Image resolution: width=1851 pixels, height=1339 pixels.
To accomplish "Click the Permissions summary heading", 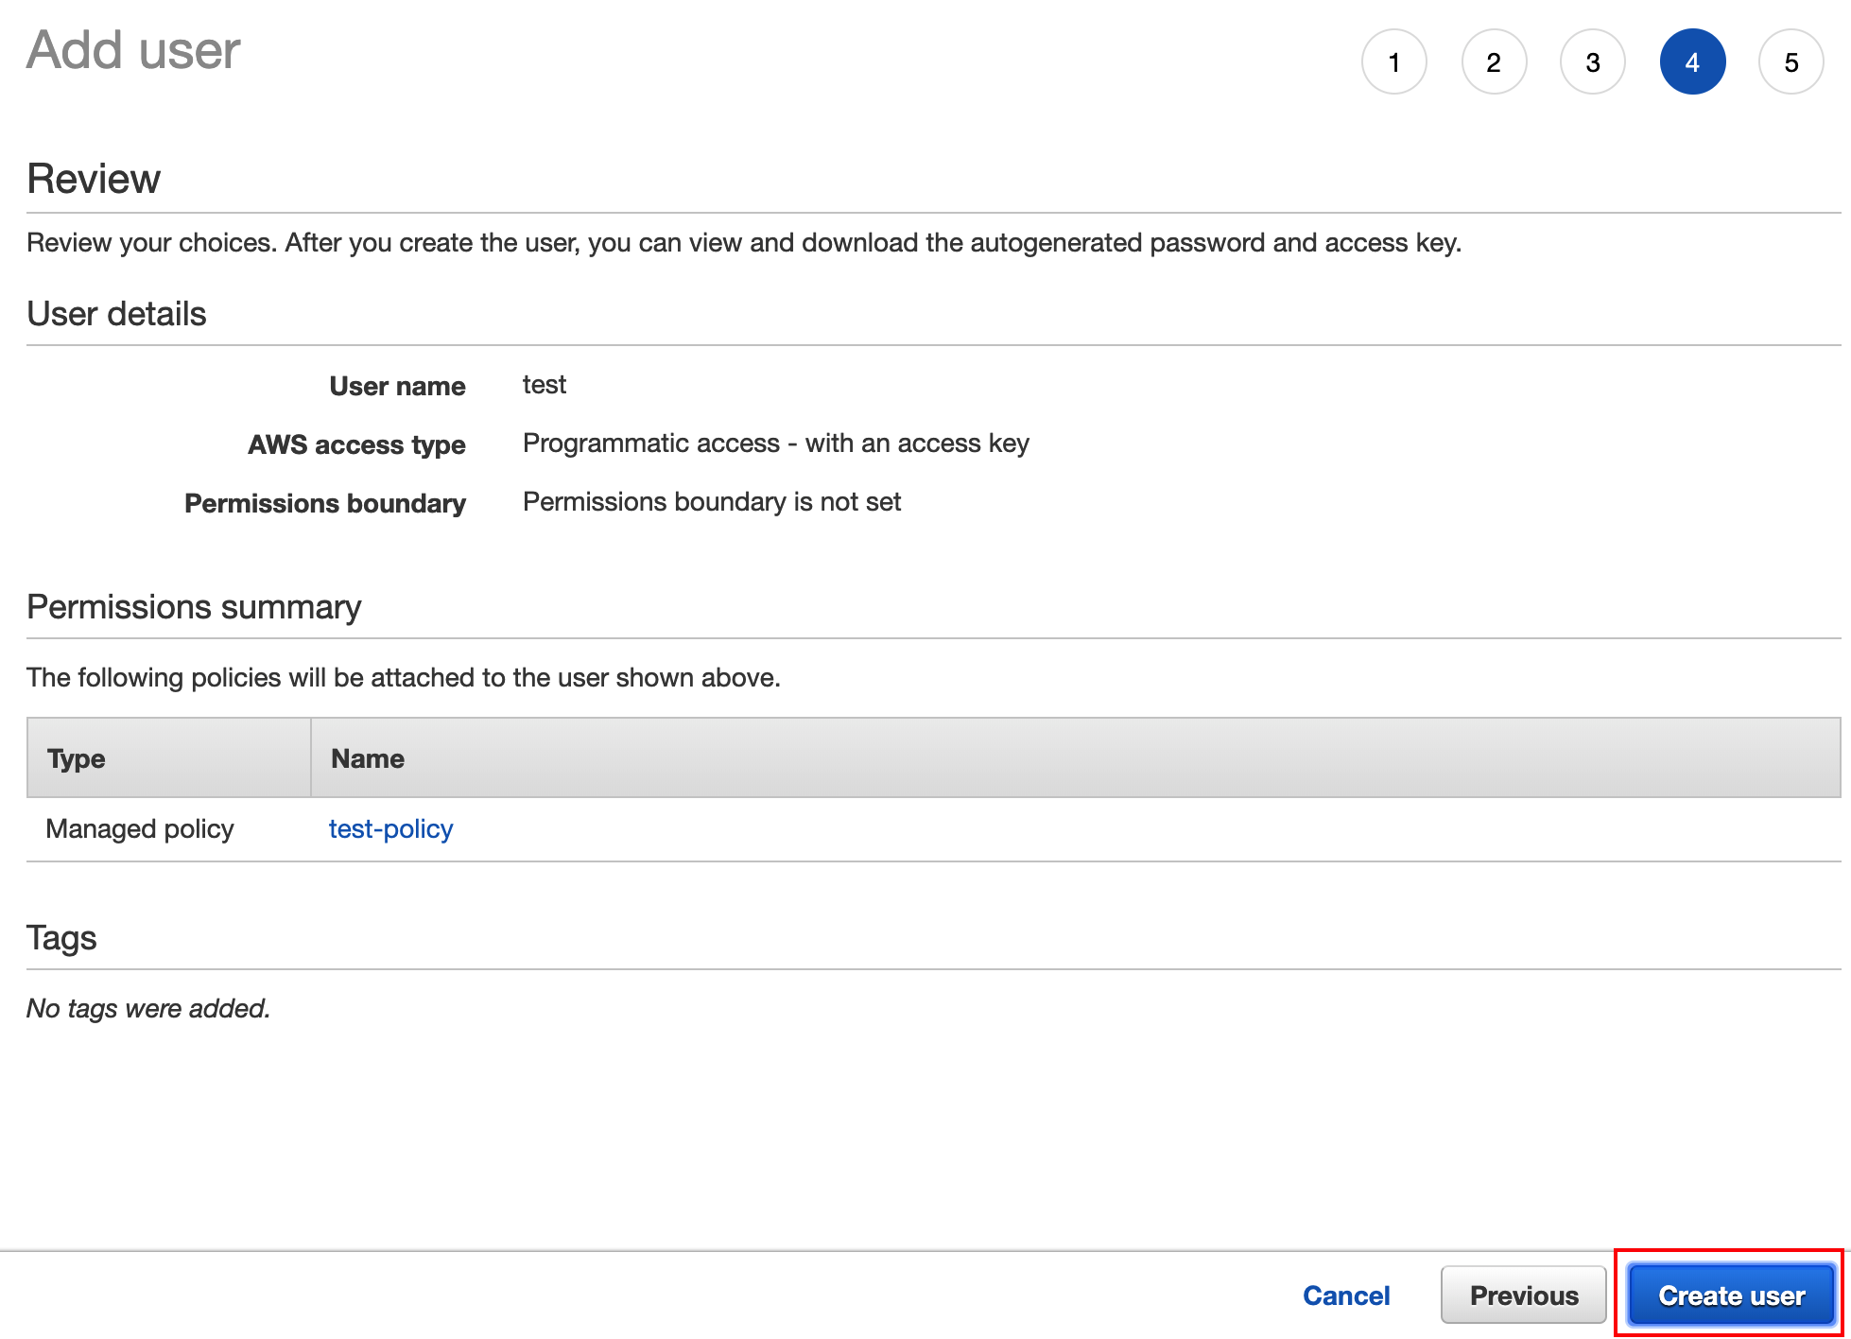I will click(x=194, y=607).
